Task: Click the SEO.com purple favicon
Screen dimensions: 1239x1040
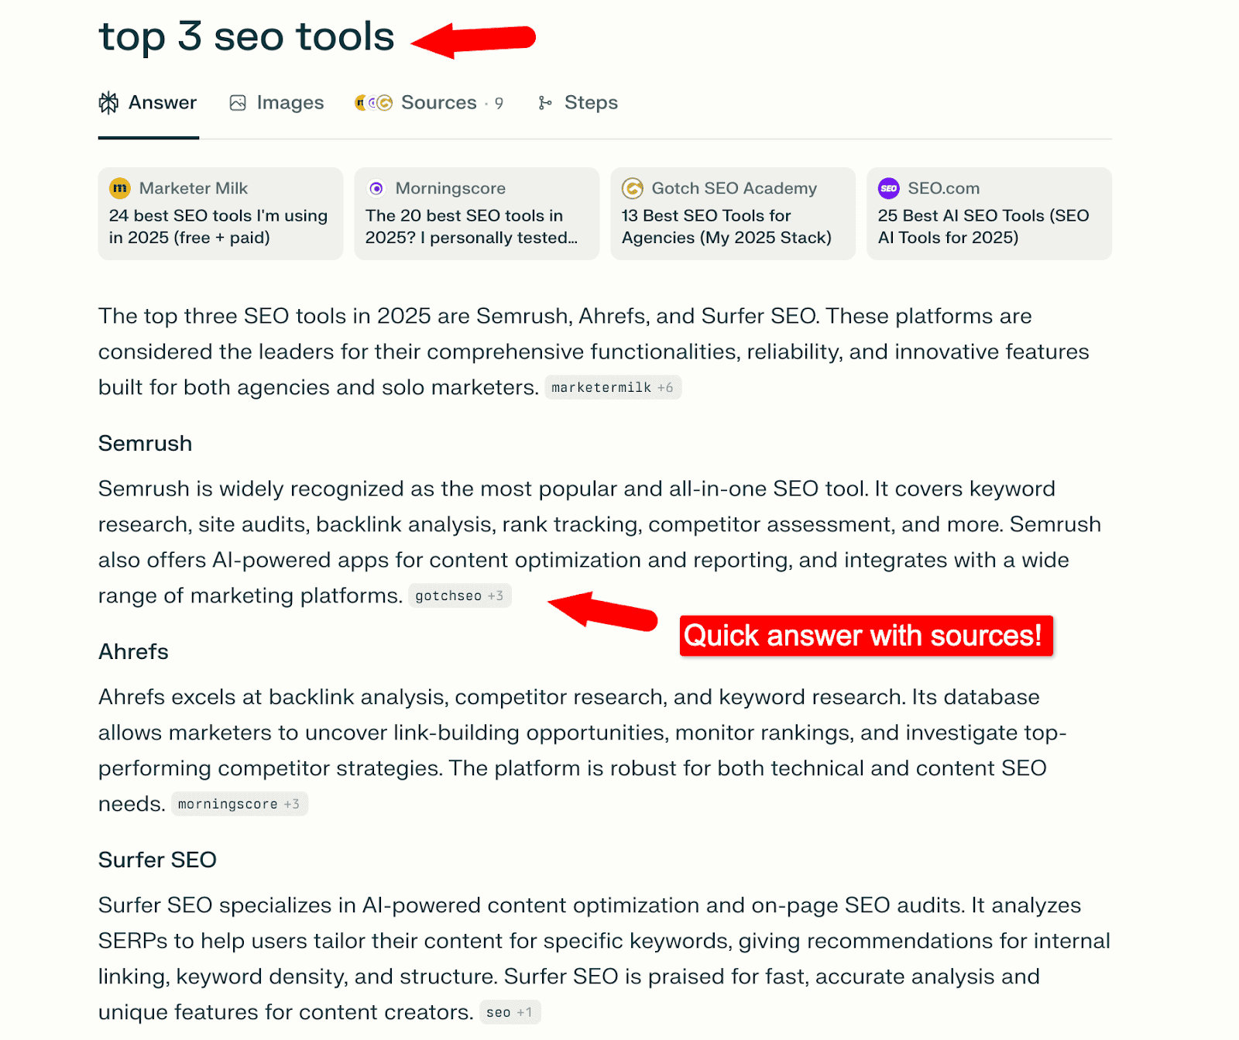Action: 889,188
